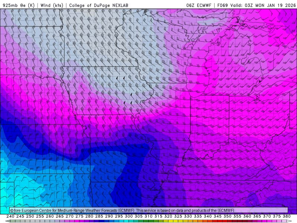Click the 300 value on the color scale
This screenshot has height=223, width=297.
(128, 216)
